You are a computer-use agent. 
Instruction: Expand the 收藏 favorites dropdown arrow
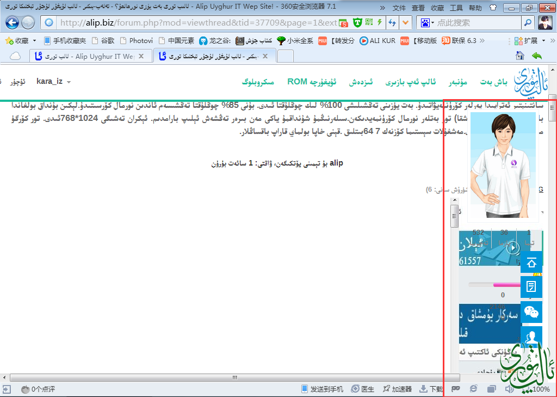(x=34, y=41)
